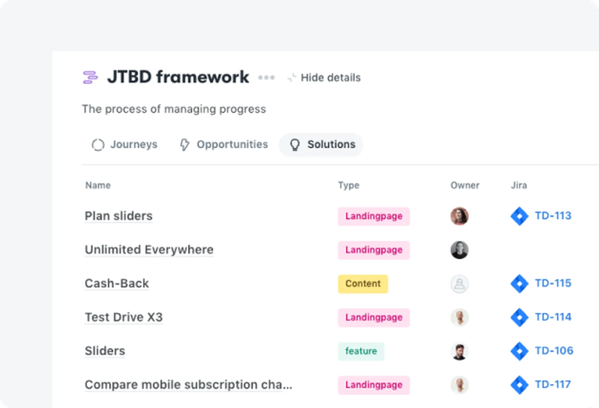Click the Jira diamond icon beside TD-114

tap(519, 317)
